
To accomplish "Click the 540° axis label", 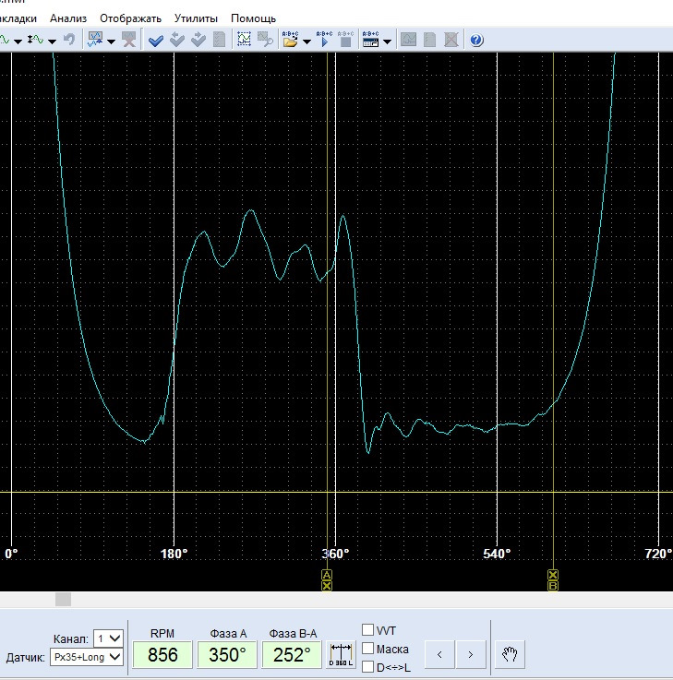I will coord(497,554).
